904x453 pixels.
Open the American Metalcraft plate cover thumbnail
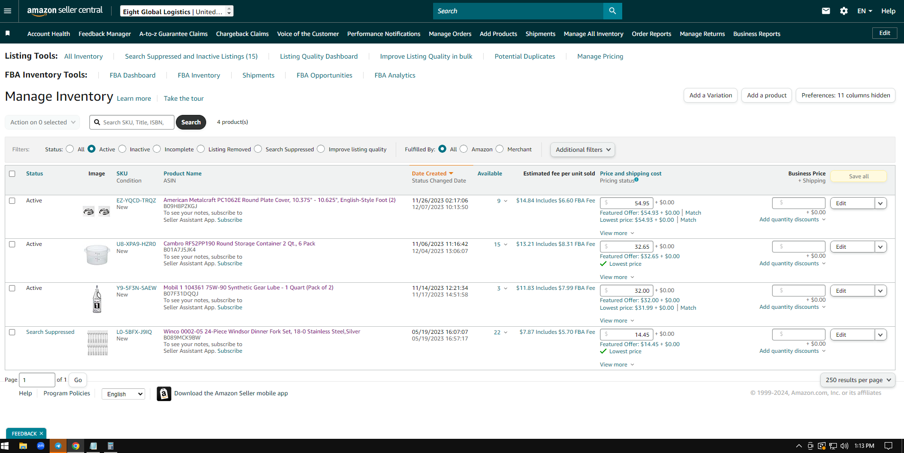point(96,211)
